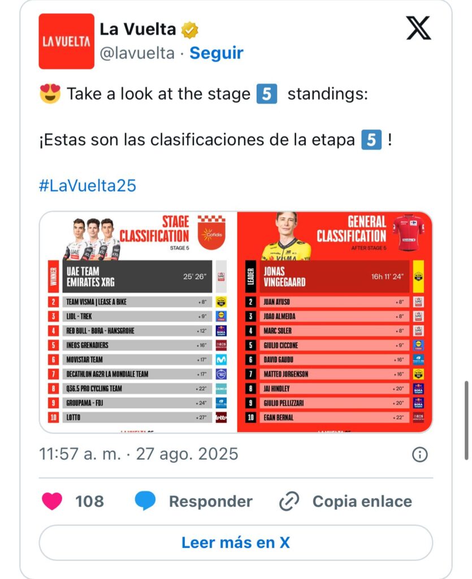Open the tweet info circle icon
Image resolution: width=472 pixels, height=579 pixels.
tap(419, 454)
